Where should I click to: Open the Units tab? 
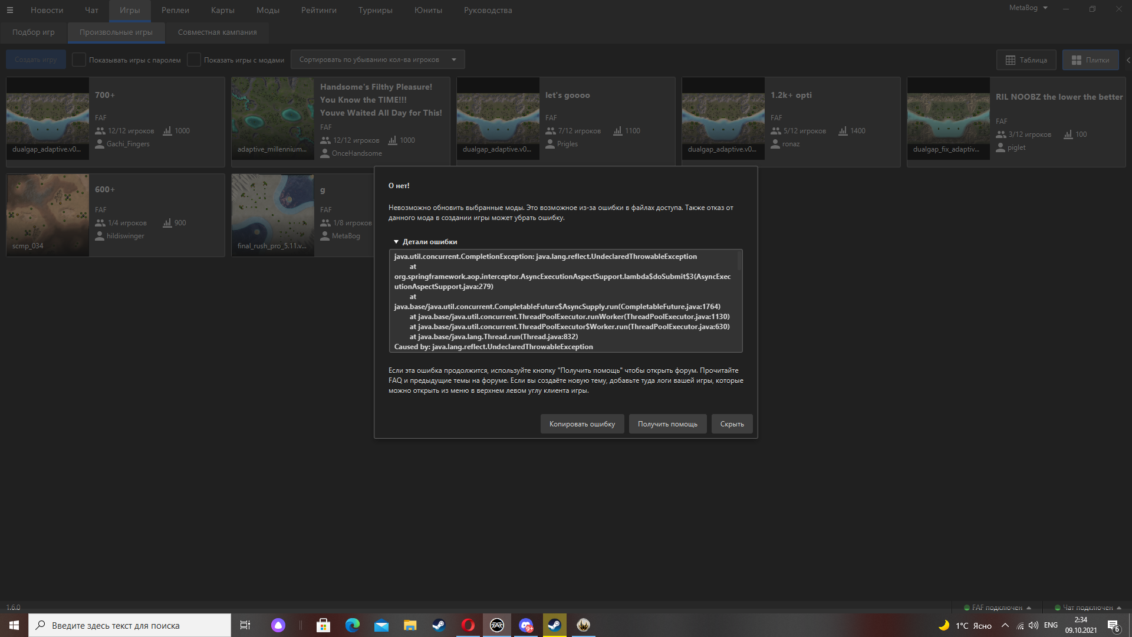(x=429, y=11)
